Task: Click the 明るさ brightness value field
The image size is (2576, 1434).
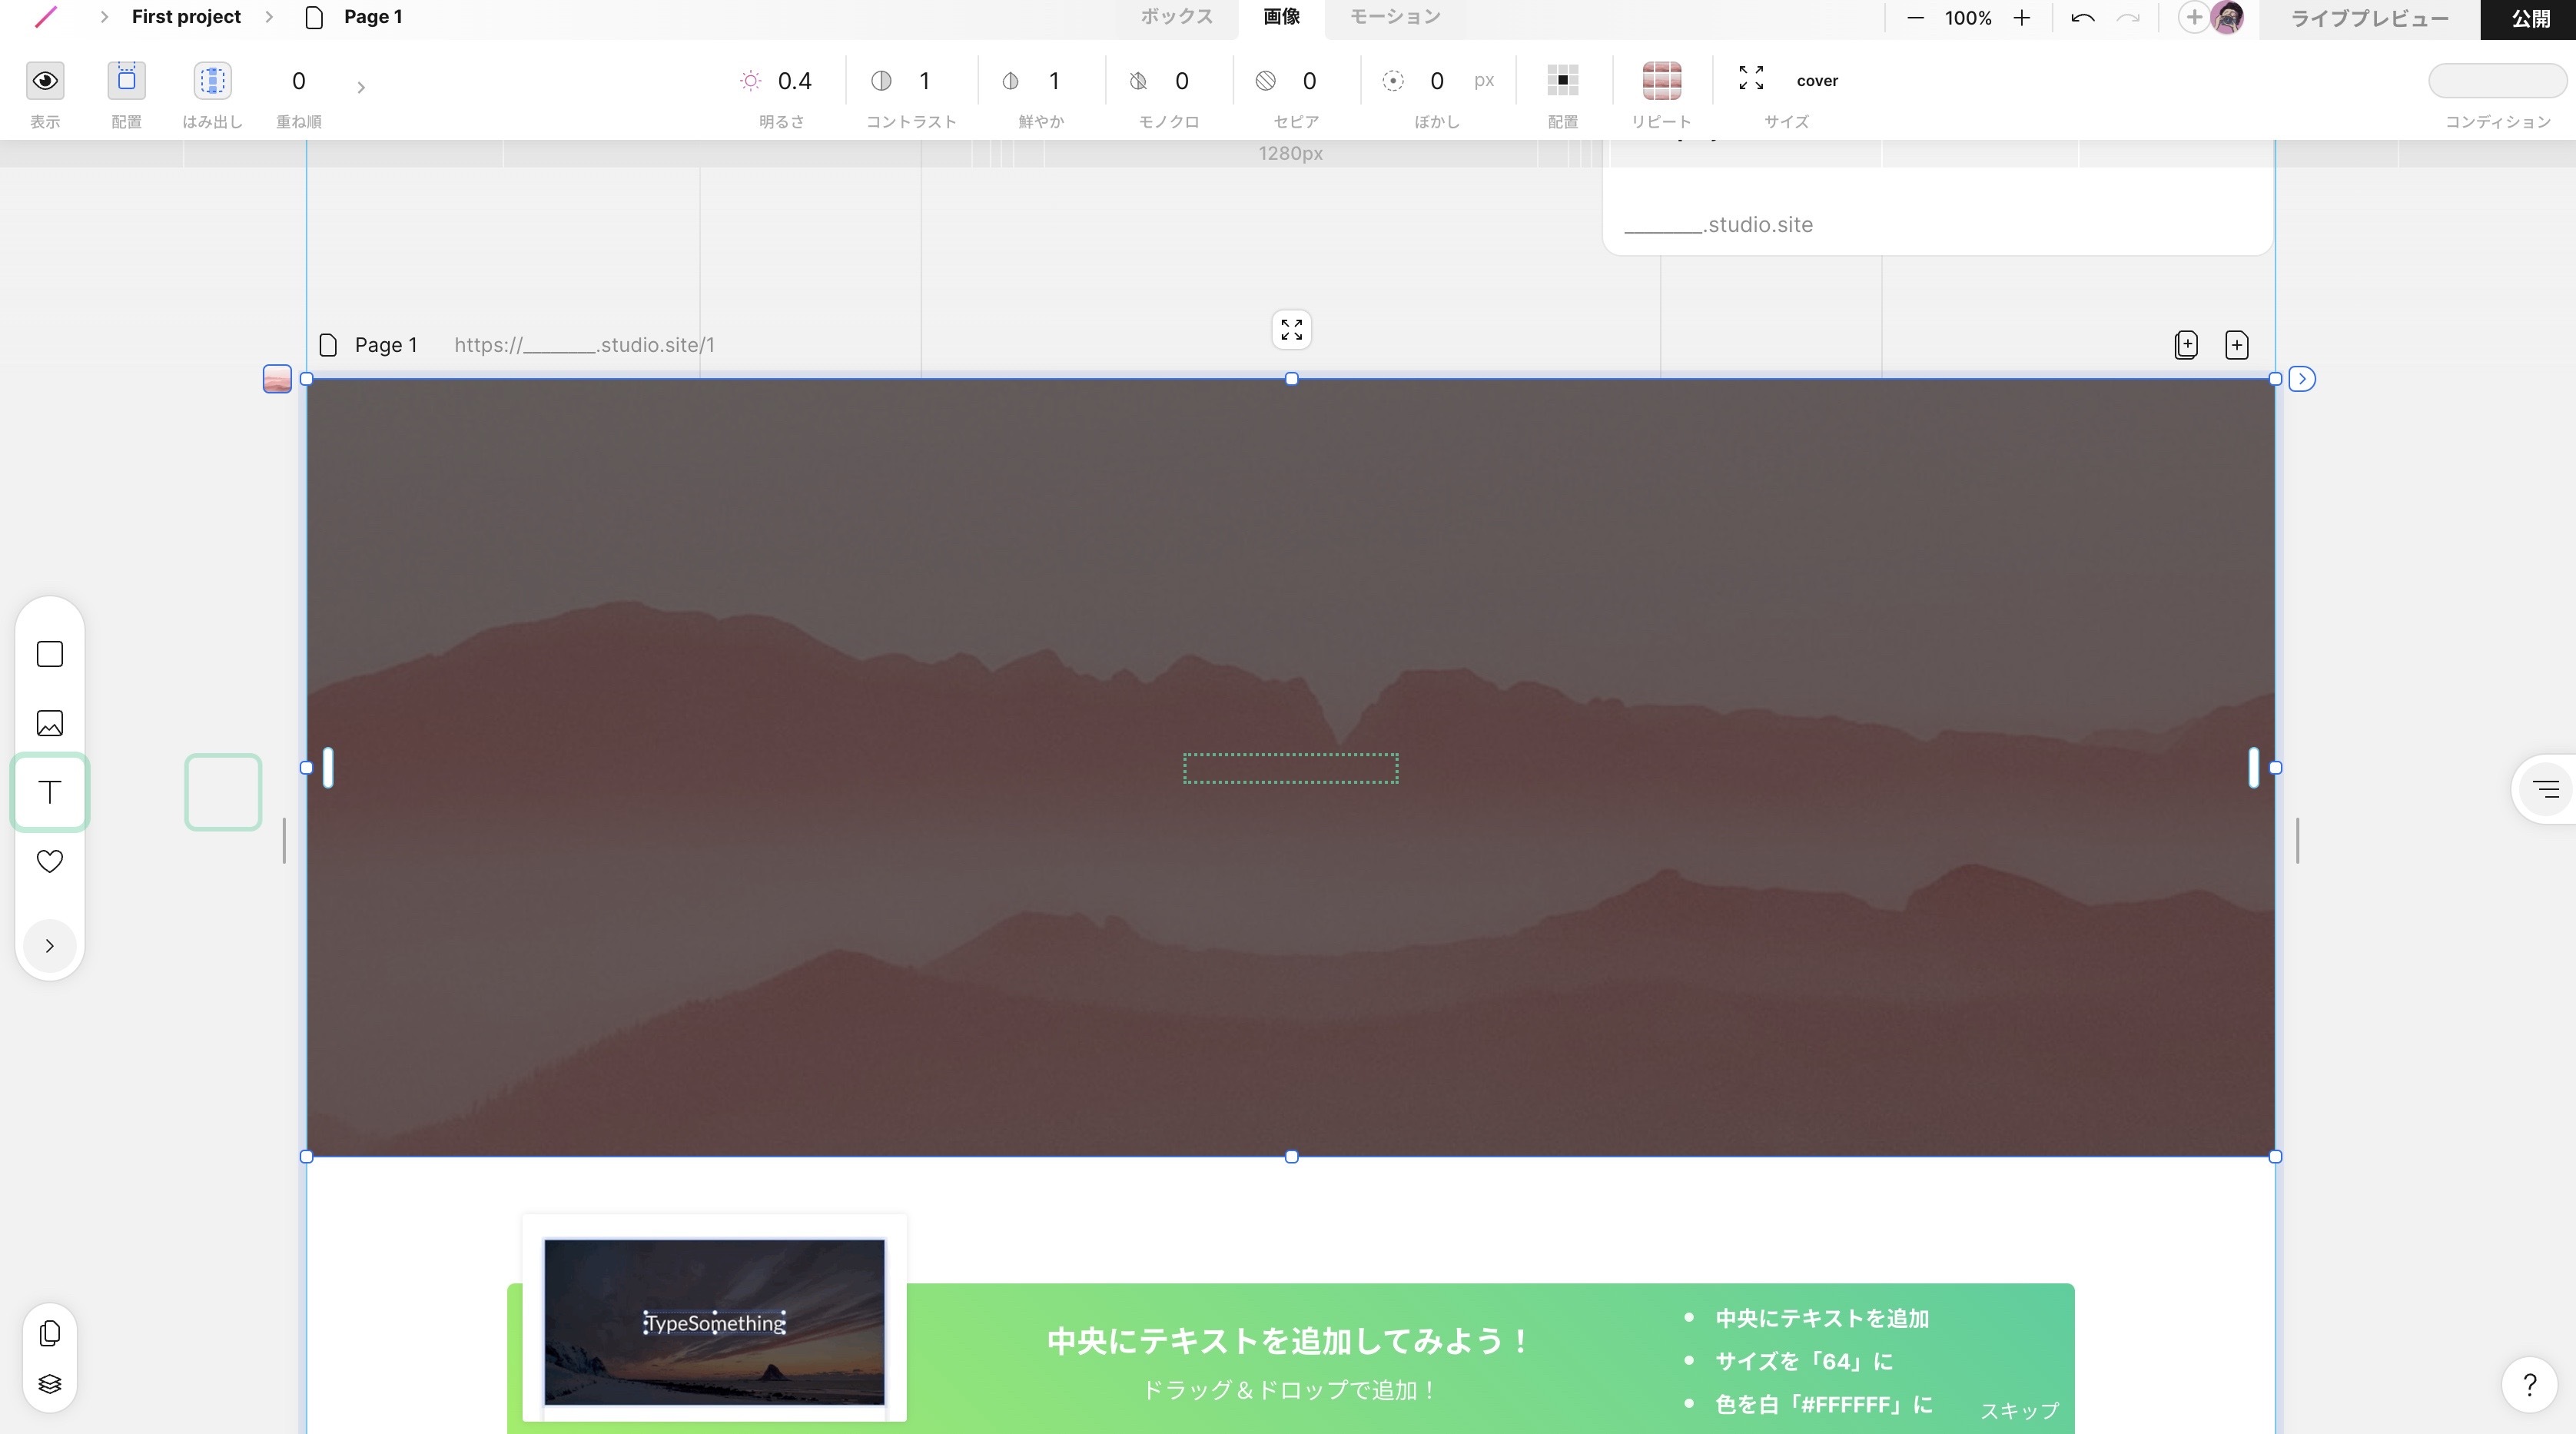Action: [x=794, y=81]
